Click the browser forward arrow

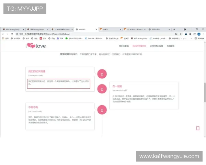7,34
